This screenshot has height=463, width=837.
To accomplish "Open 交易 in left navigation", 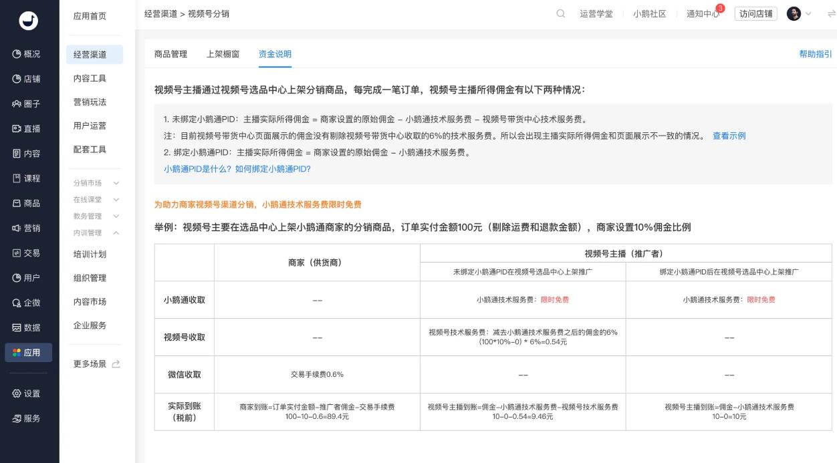I will click(27, 253).
